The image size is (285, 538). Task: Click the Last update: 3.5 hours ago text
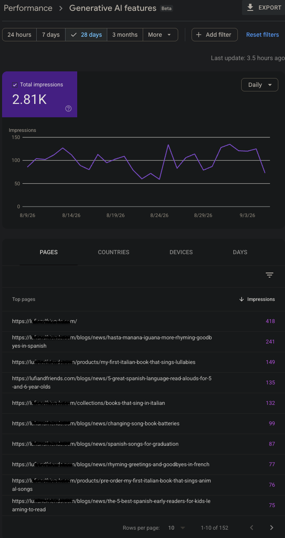coord(248,58)
